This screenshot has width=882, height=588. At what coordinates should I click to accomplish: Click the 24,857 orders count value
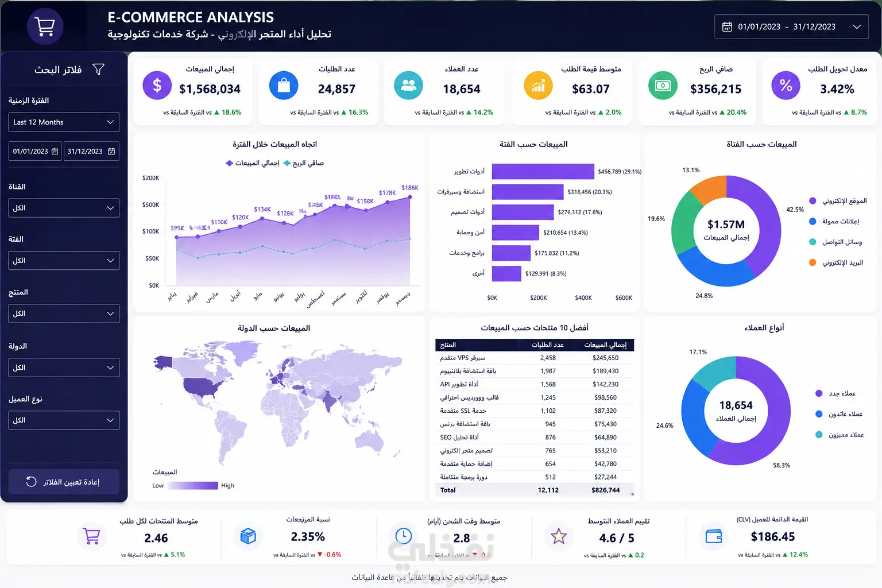pyautogui.click(x=337, y=89)
